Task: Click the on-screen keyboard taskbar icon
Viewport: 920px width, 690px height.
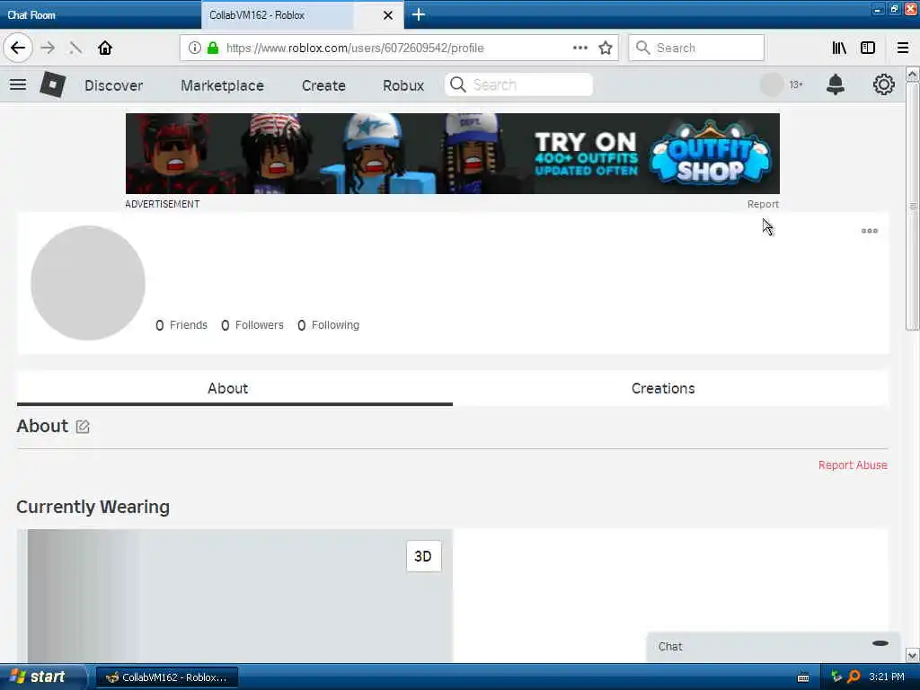Action: pos(803,677)
